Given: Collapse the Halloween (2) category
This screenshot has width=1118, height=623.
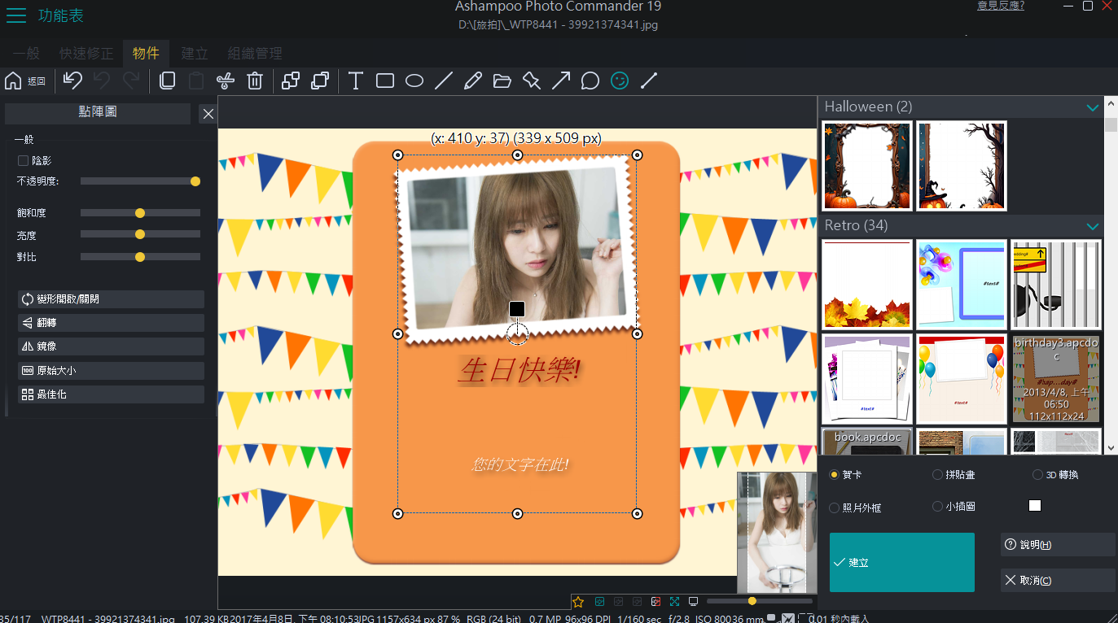Looking at the screenshot, I should [x=1092, y=107].
